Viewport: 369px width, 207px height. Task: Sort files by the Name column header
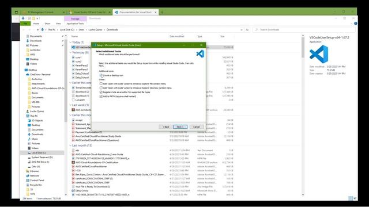[74, 36]
